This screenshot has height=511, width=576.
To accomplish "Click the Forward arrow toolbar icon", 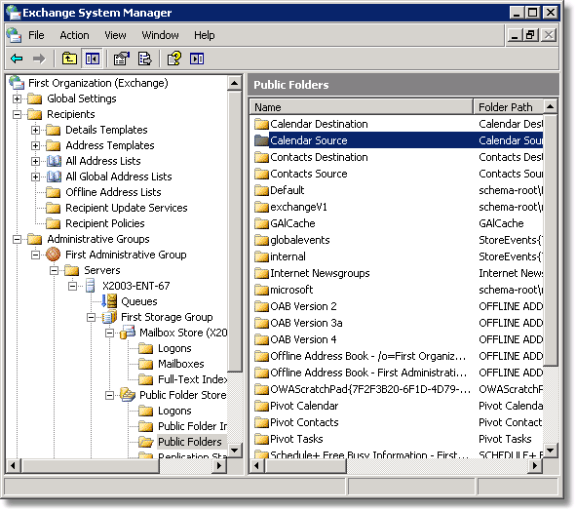I will tap(39, 59).
